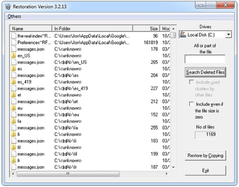Select the eu folder icon

coord(13,108)
